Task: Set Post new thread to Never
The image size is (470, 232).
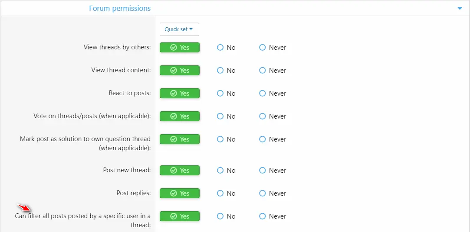Action: pyautogui.click(x=273, y=171)
